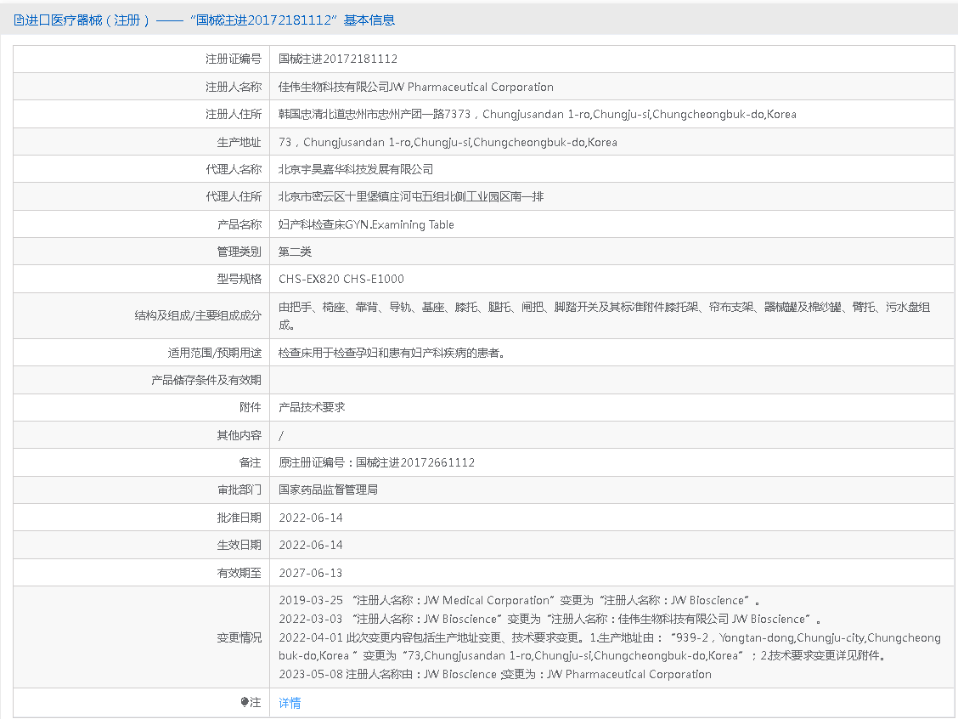Screen dimensions: 958x719
Task: Click approval department 国家药品监督管理局
Action: click(x=328, y=490)
